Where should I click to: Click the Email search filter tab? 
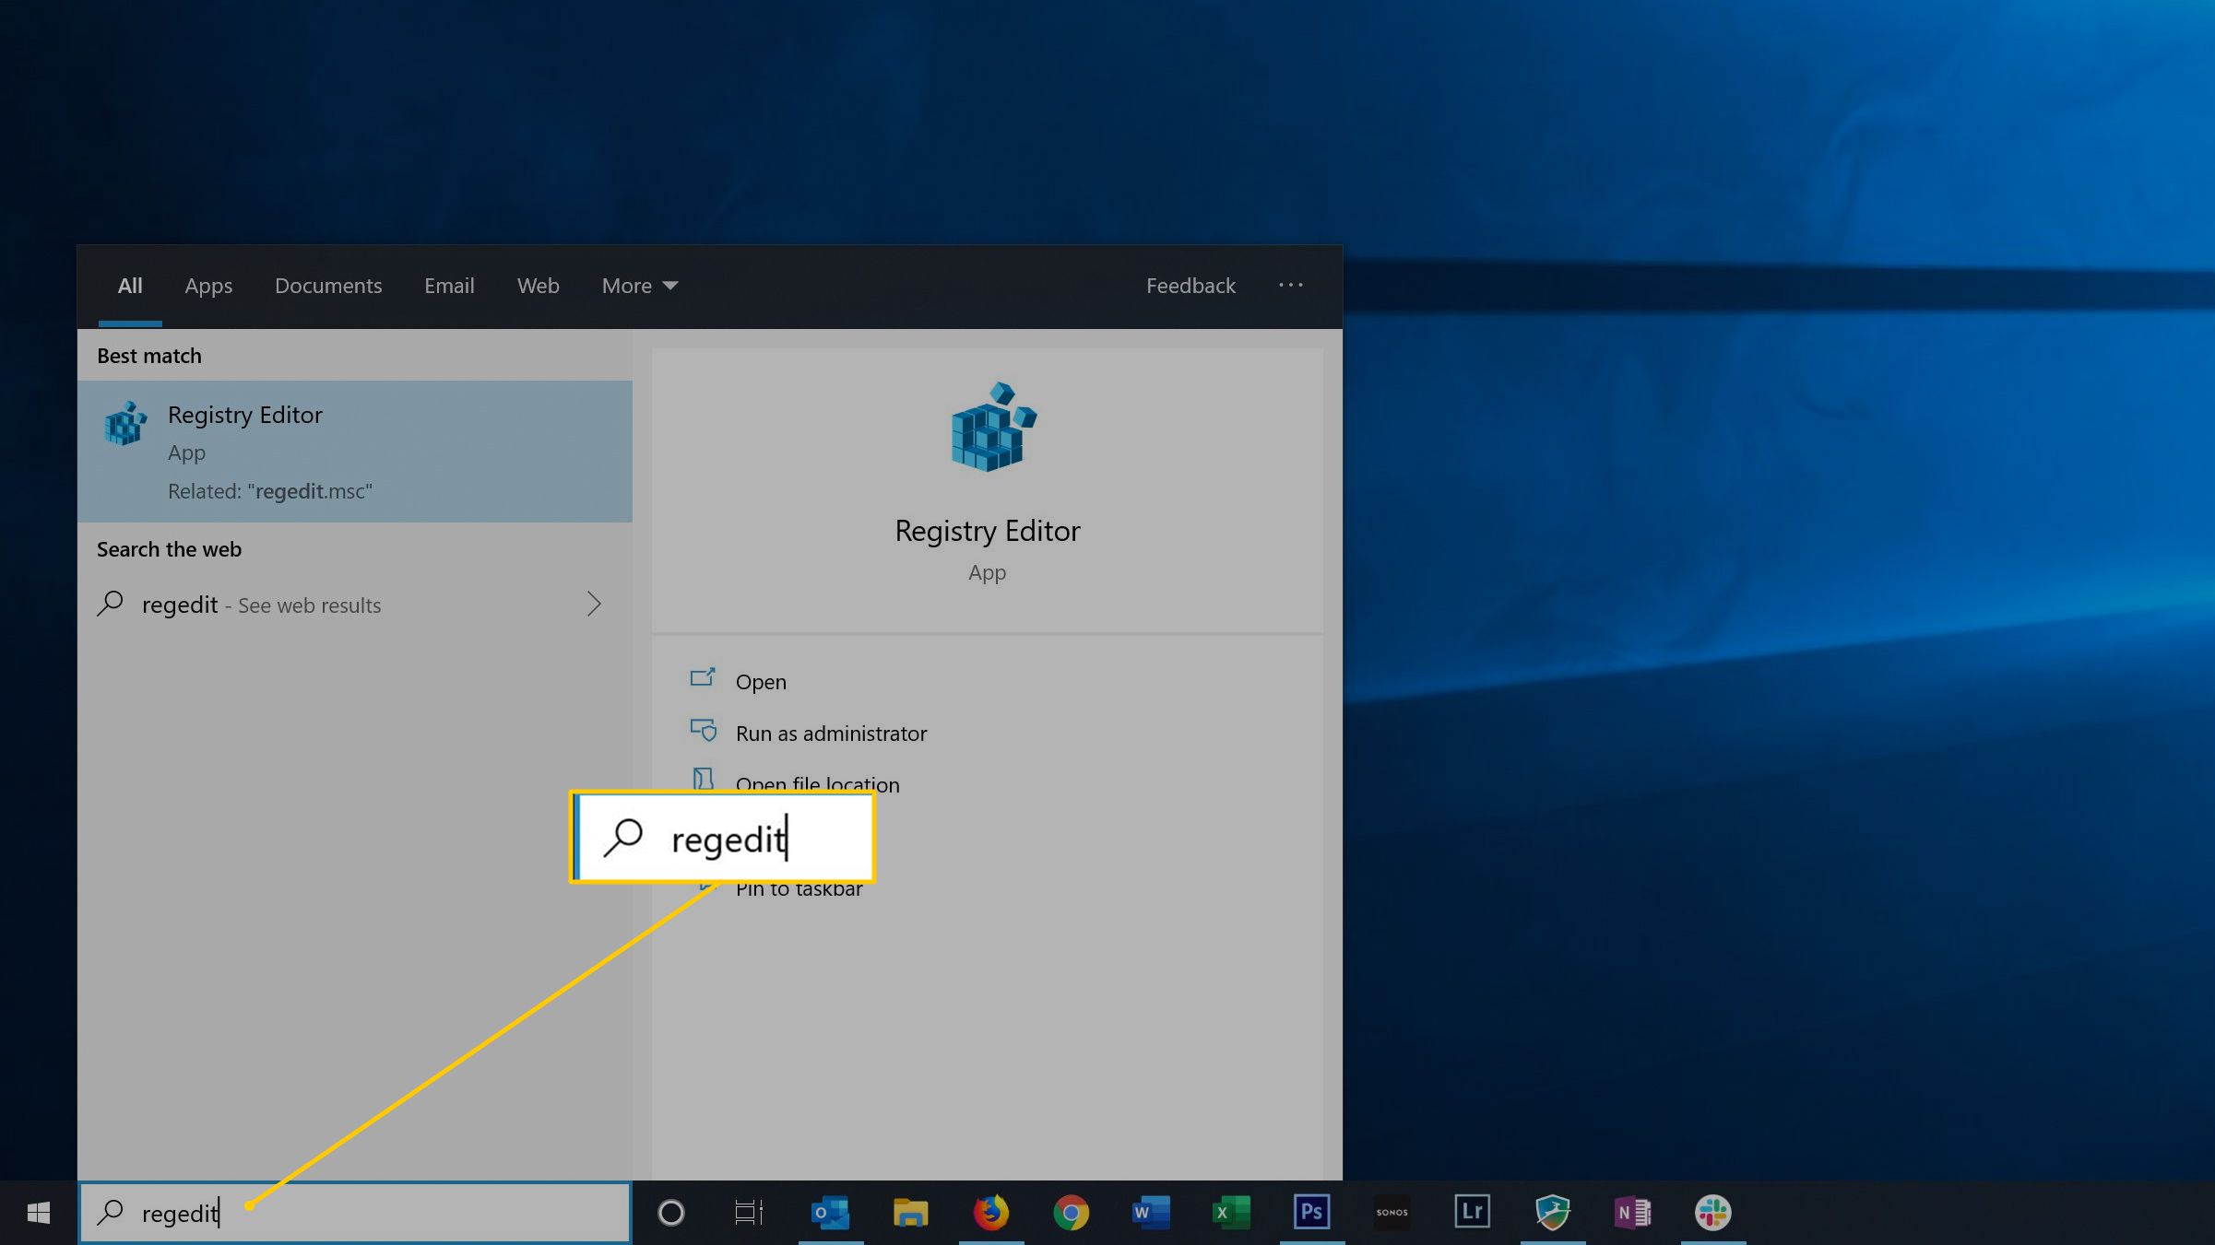coord(449,286)
